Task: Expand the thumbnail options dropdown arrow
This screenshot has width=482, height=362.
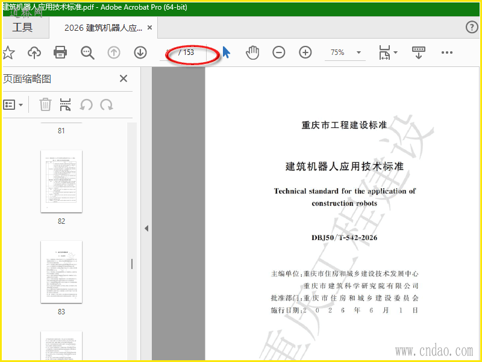Action: 20,105
